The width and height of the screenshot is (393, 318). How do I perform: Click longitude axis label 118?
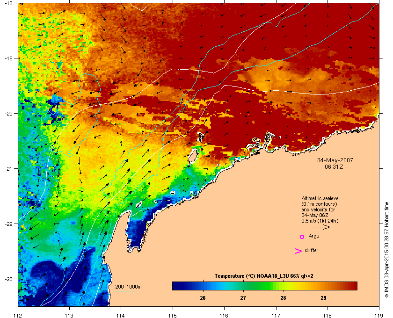pos(327,315)
